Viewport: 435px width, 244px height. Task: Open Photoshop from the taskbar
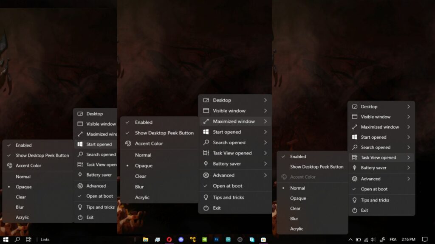[216, 240]
